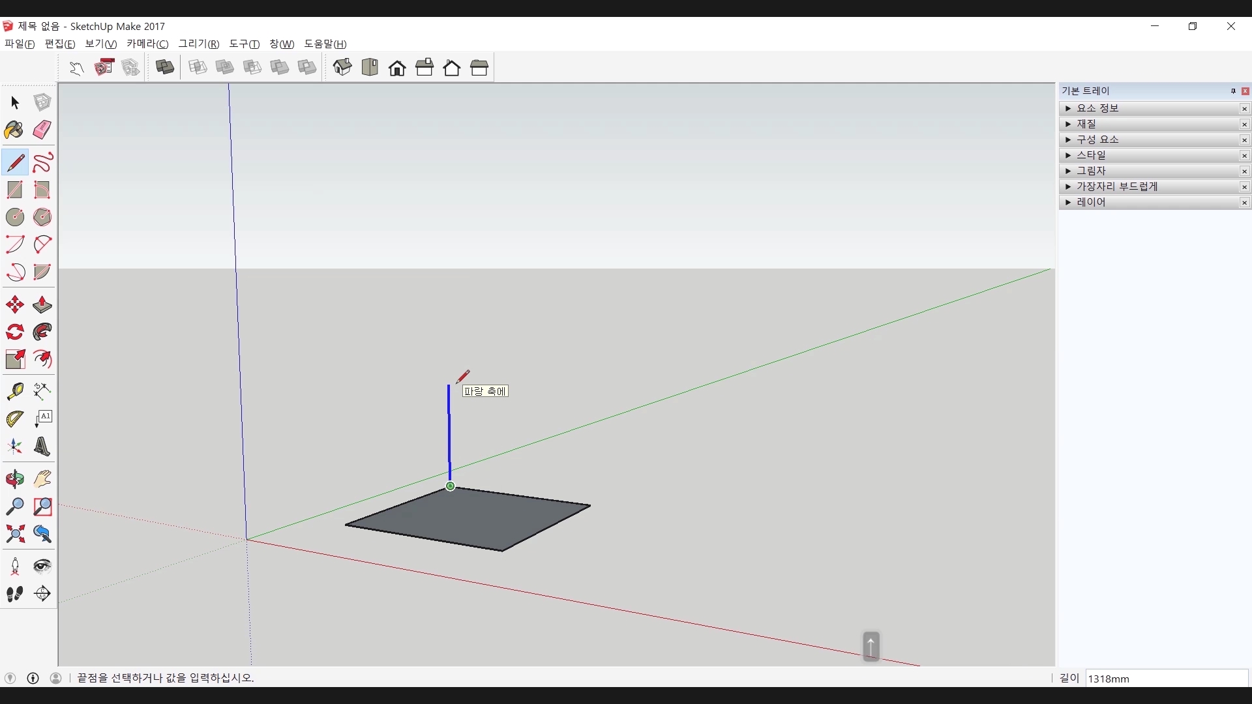The height and width of the screenshot is (704, 1252).
Task: Select the Move tool
Action: click(x=14, y=305)
